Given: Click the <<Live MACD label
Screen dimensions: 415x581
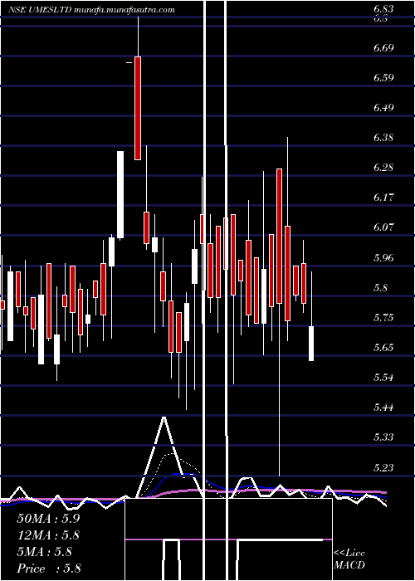Looking at the screenshot, I should [349, 559].
